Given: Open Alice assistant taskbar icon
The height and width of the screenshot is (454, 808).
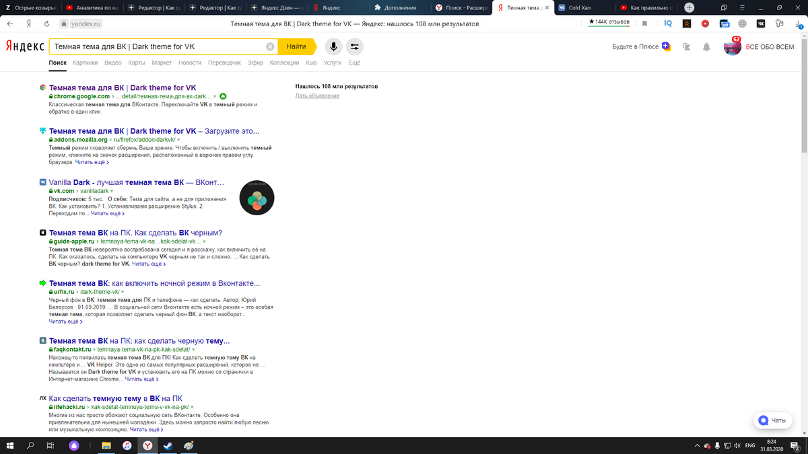Looking at the screenshot, I should [x=73, y=445].
